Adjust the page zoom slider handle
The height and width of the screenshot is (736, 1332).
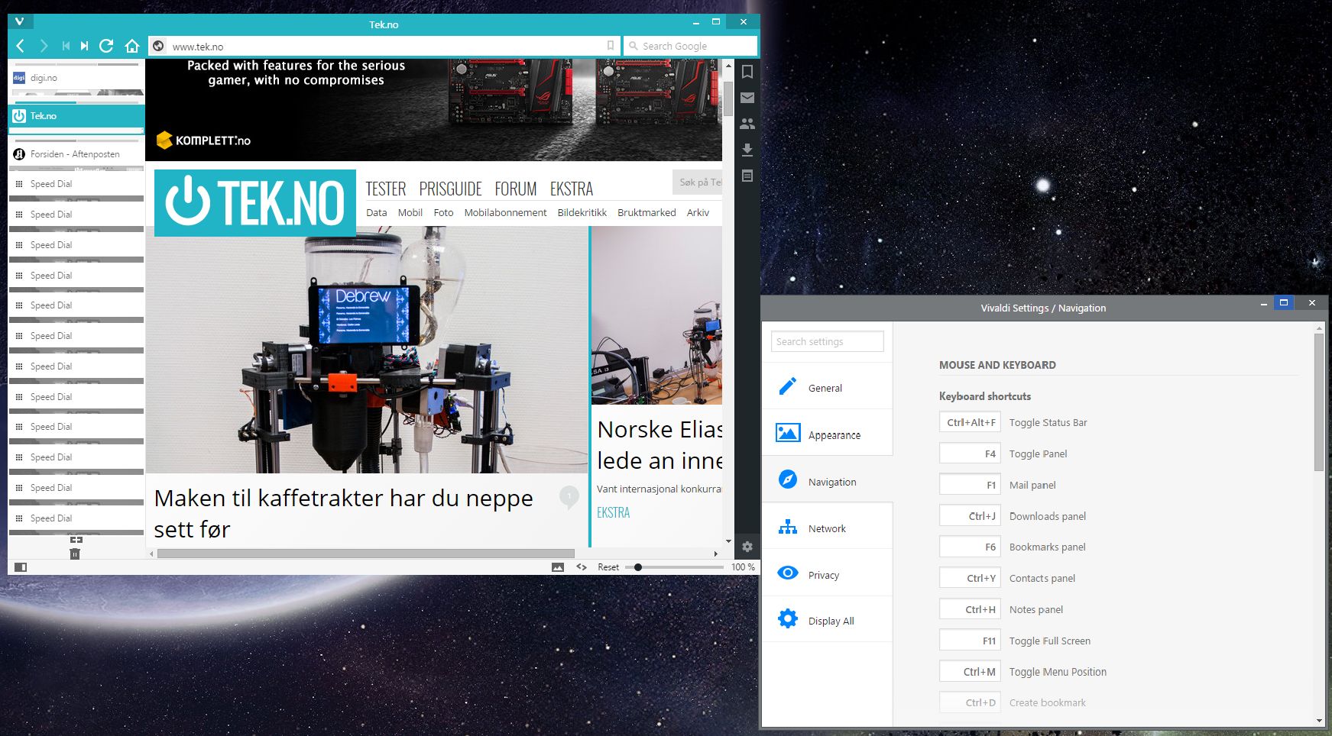click(637, 567)
